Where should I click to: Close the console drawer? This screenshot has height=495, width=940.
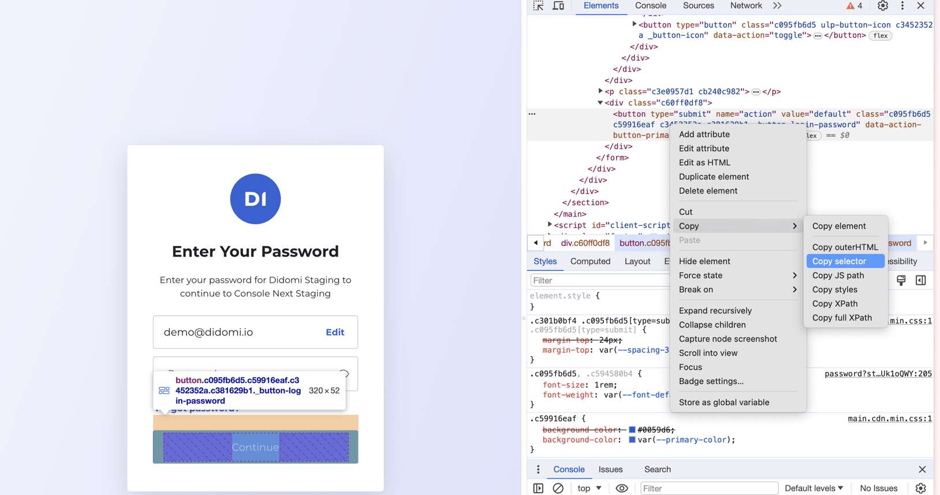coord(922,470)
